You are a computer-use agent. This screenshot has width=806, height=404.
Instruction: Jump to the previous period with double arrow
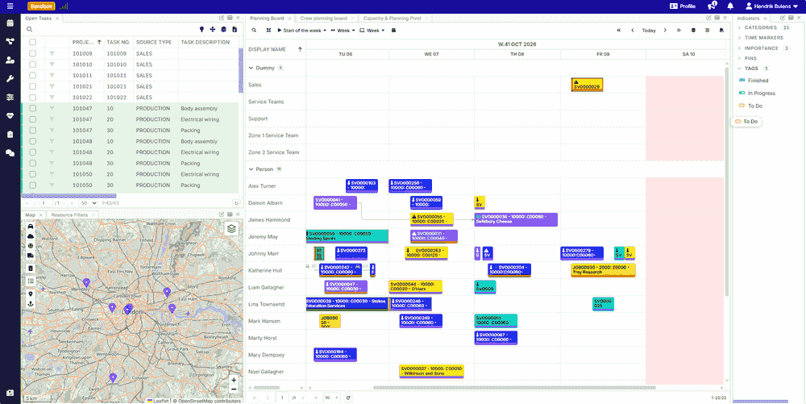click(621, 31)
